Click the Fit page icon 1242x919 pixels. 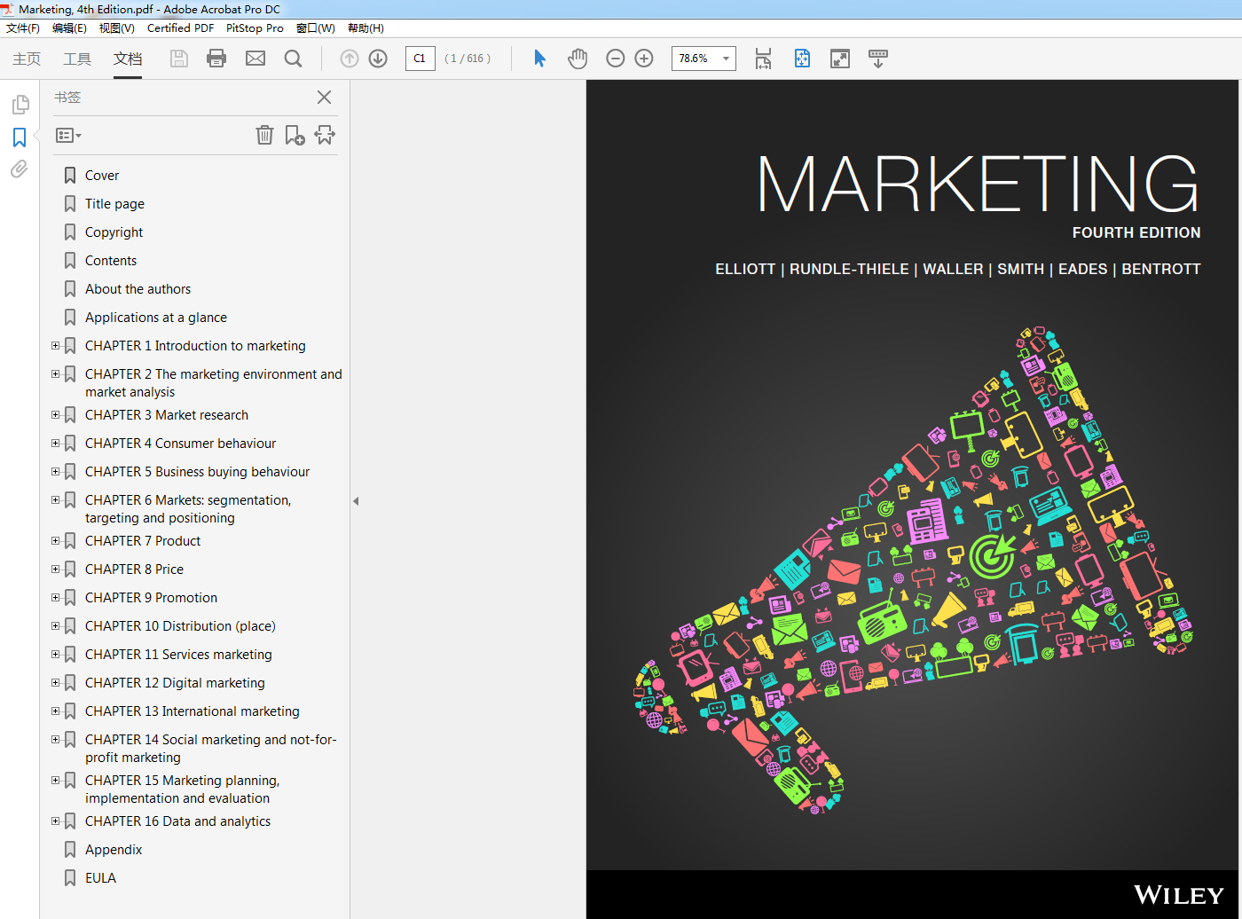[x=802, y=59]
